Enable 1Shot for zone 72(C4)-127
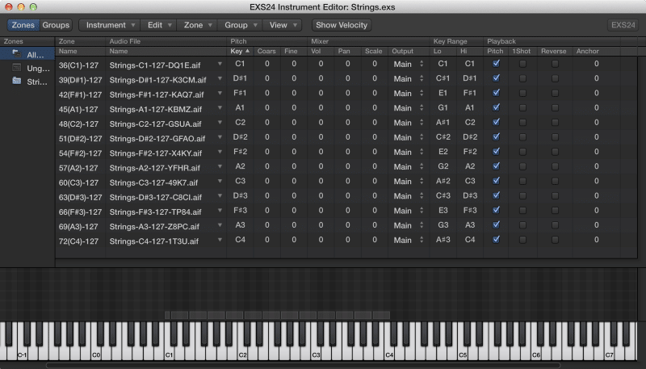The width and height of the screenshot is (646, 369). tap(522, 240)
